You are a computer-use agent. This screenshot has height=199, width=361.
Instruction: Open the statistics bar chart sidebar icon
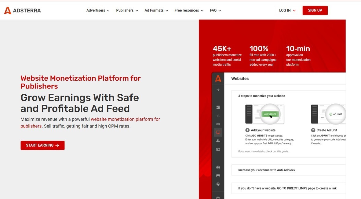coord(218,116)
